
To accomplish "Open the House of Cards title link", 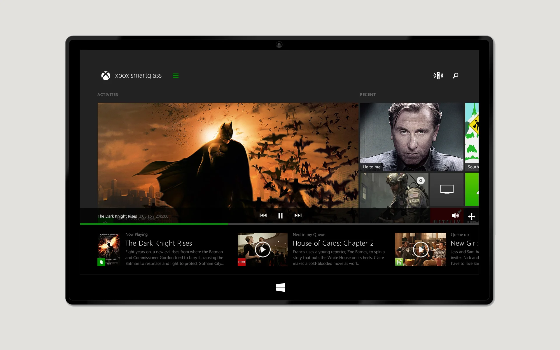I will (x=333, y=243).
